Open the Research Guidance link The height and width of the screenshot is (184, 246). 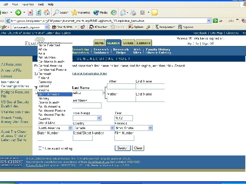tap(101, 51)
